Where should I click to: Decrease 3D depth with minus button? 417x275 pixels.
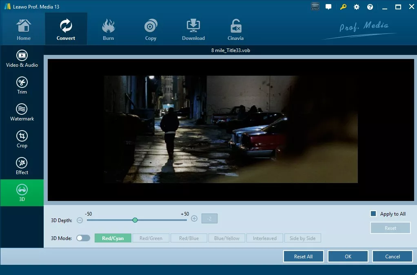(80, 220)
